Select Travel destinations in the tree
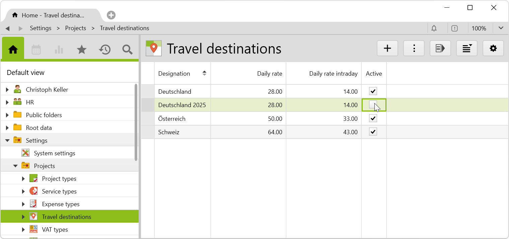This screenshot has height=239, width=509. (66, 217)
